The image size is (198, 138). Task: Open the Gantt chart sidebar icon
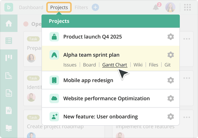click(x=9, y=76)
